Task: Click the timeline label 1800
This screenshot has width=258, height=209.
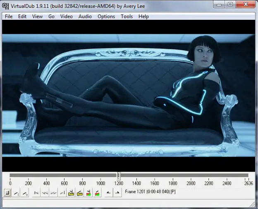Action: pyautogui.click(x=173, y=183)
